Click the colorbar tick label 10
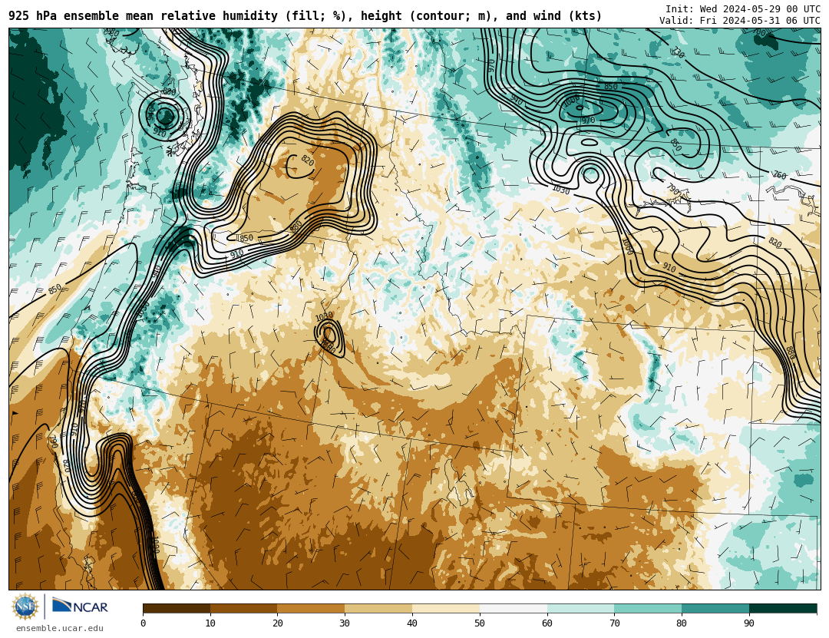Screen dimensions: 829x638 point(210,623)
